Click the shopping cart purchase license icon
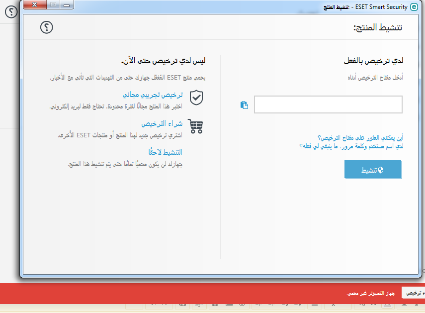 tap(195, 126)
